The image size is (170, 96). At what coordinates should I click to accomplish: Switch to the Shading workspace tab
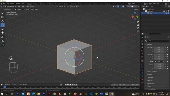[66, 4]
